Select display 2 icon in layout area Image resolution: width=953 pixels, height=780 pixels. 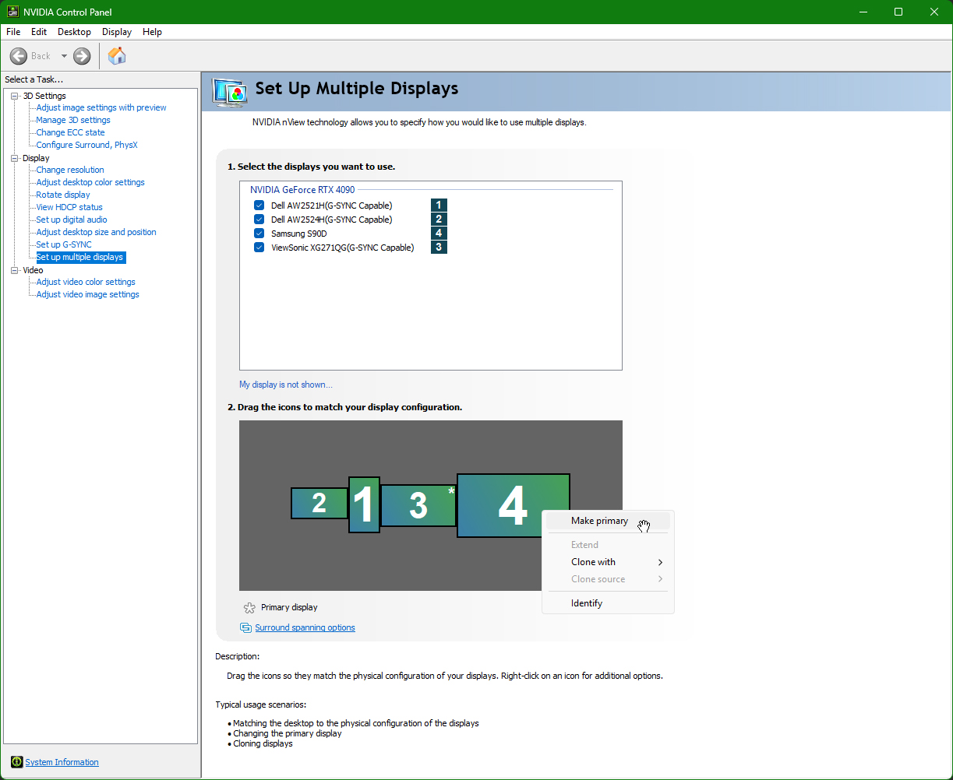point(319,503)
